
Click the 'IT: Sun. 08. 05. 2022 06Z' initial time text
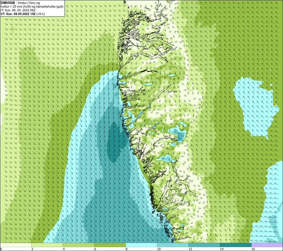coord(18,10)
